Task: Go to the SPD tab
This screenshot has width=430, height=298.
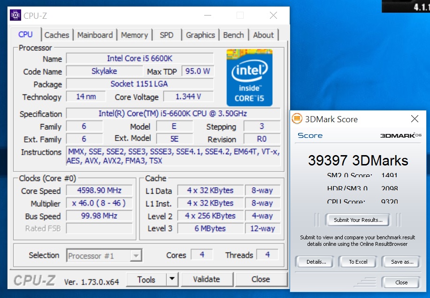Action: click(167, 35)
